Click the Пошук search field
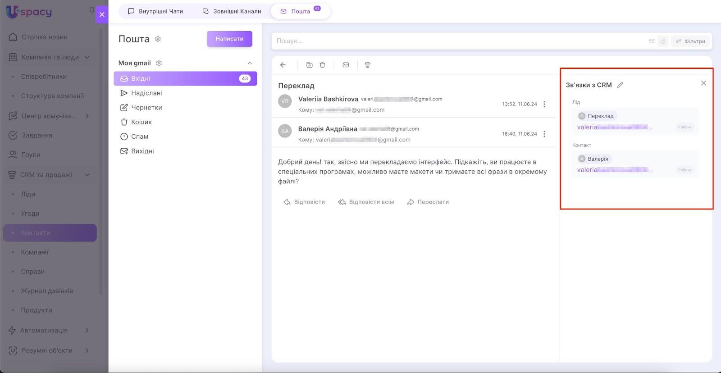This screenshot has height=373, width=721. [x=451, y=41]
